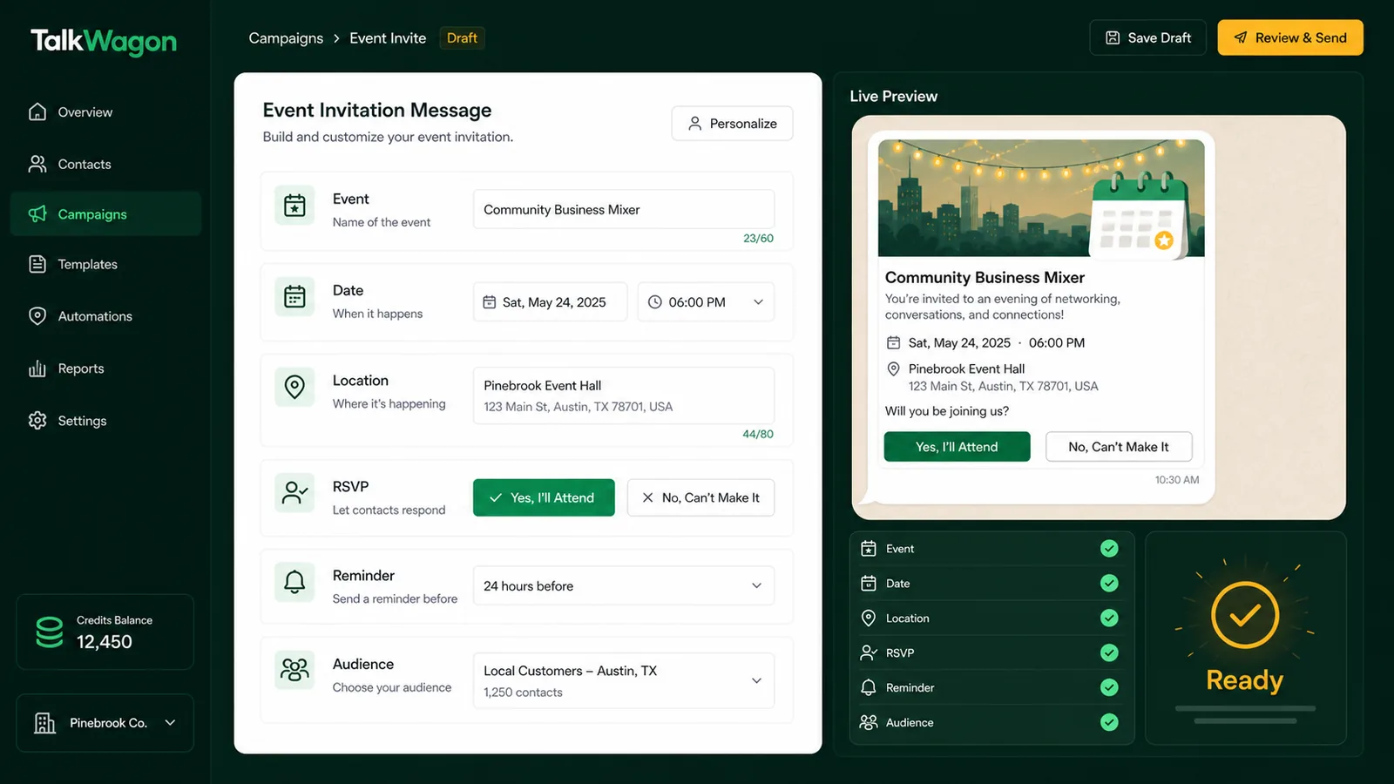1394x784 pixels.
Task: Click the Campaigns breadcrumb link
Action: 286,38
